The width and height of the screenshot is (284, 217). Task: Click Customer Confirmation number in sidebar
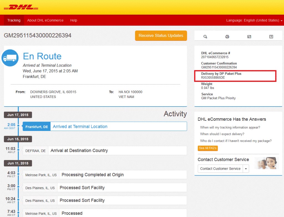[x=219, y=67]
